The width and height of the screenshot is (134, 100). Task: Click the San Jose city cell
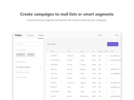70,65
